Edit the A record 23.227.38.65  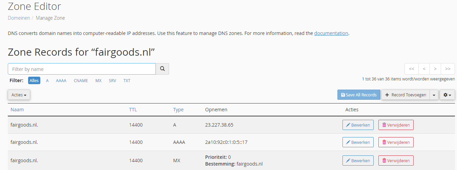[x=358, y=125]
